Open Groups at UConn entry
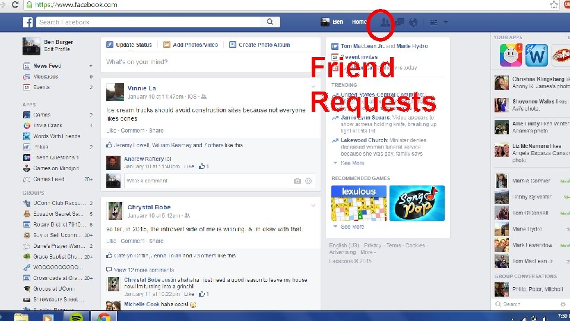Screen dimensions: 570x321 54,289
